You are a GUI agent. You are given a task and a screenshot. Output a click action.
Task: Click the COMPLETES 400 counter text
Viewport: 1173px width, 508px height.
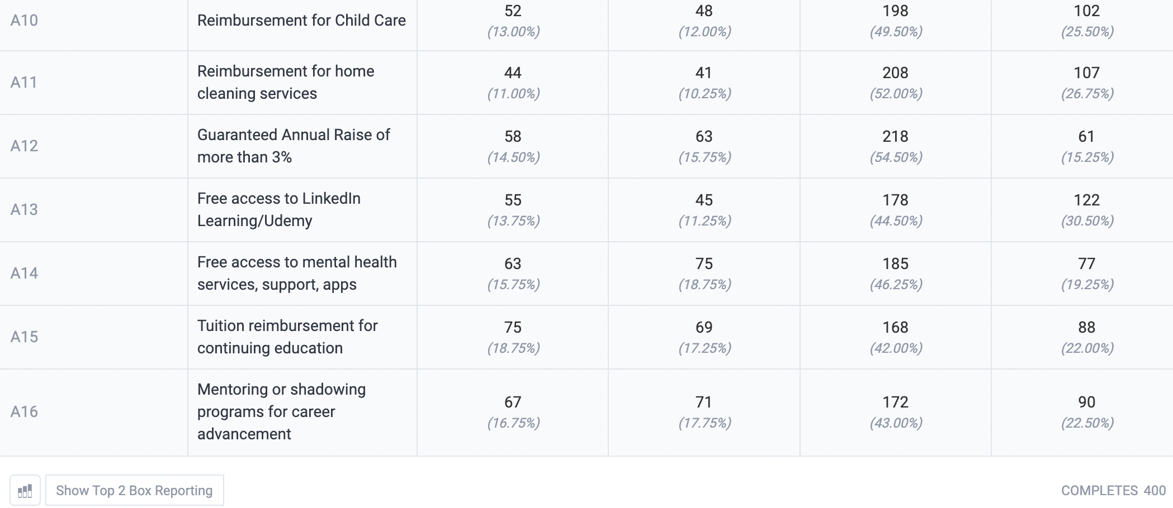(1113, 491)
